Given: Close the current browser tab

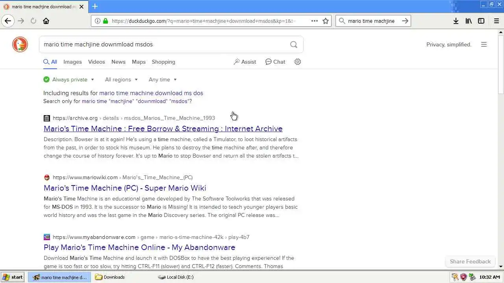Looking at the screenshot, I should tap(82, 7).
